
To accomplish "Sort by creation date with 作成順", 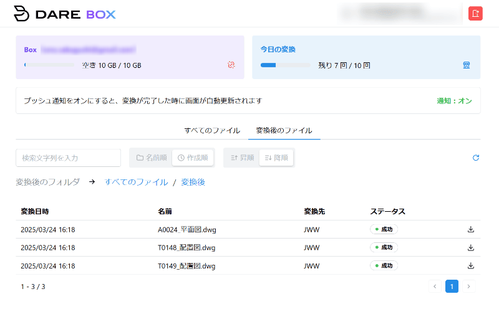I will point(193,158).
